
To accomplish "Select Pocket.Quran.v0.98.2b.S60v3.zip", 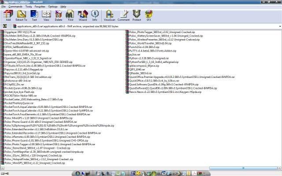I will tap(22, 88).
